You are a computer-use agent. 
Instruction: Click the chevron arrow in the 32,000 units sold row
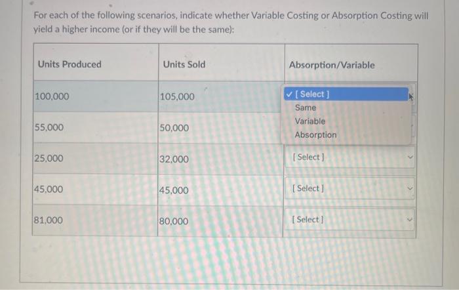coord(410,157)
